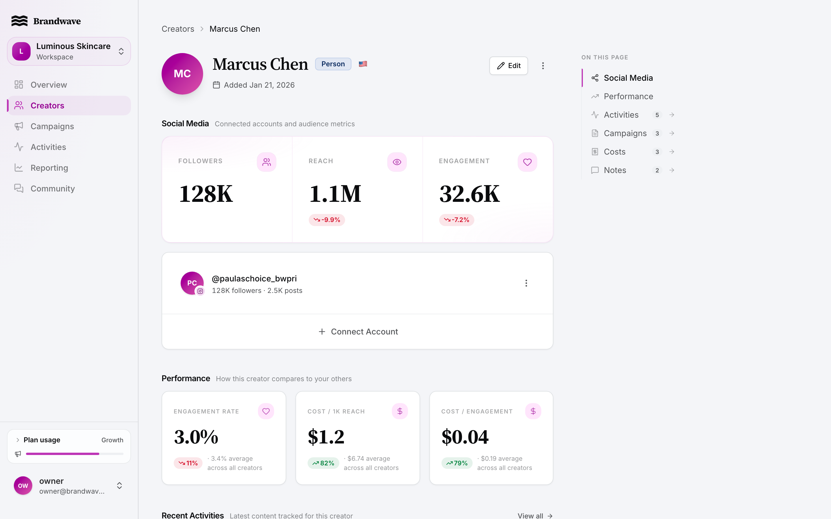831x519 pixels.
Task: Click the US flag icon
Action: tap(363, 64)
